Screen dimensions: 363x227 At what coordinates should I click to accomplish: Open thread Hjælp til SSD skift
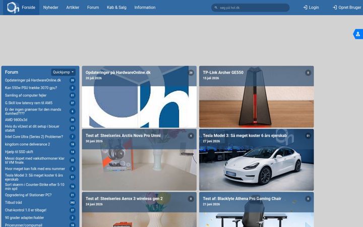(x=19, y=152)
